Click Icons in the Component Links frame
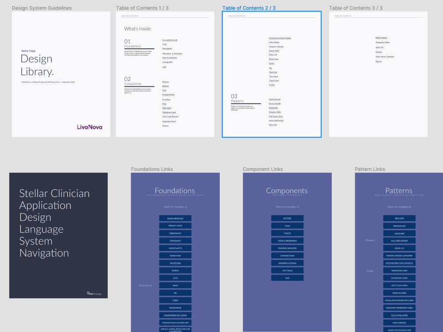This screenshot has height=332, width=443. pyautogui.click(x=288, y=226)
